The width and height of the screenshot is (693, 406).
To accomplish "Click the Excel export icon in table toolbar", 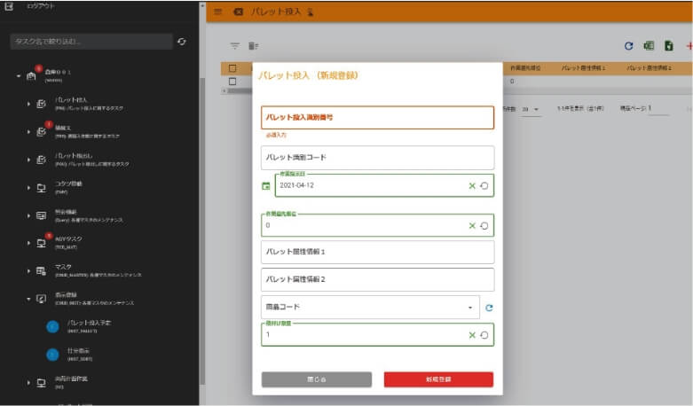I will tap(649, 45).
